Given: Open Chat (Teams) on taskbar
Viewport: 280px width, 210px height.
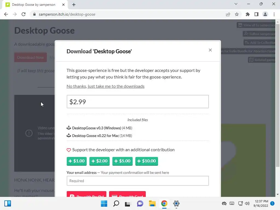Looking at the screenshot, I should (x=140, y=203).
